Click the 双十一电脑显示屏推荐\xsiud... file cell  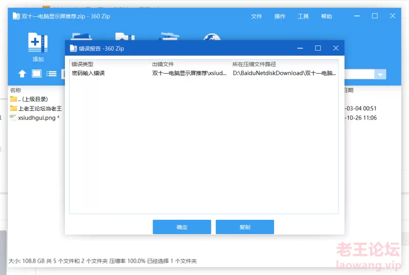[189, 73]
